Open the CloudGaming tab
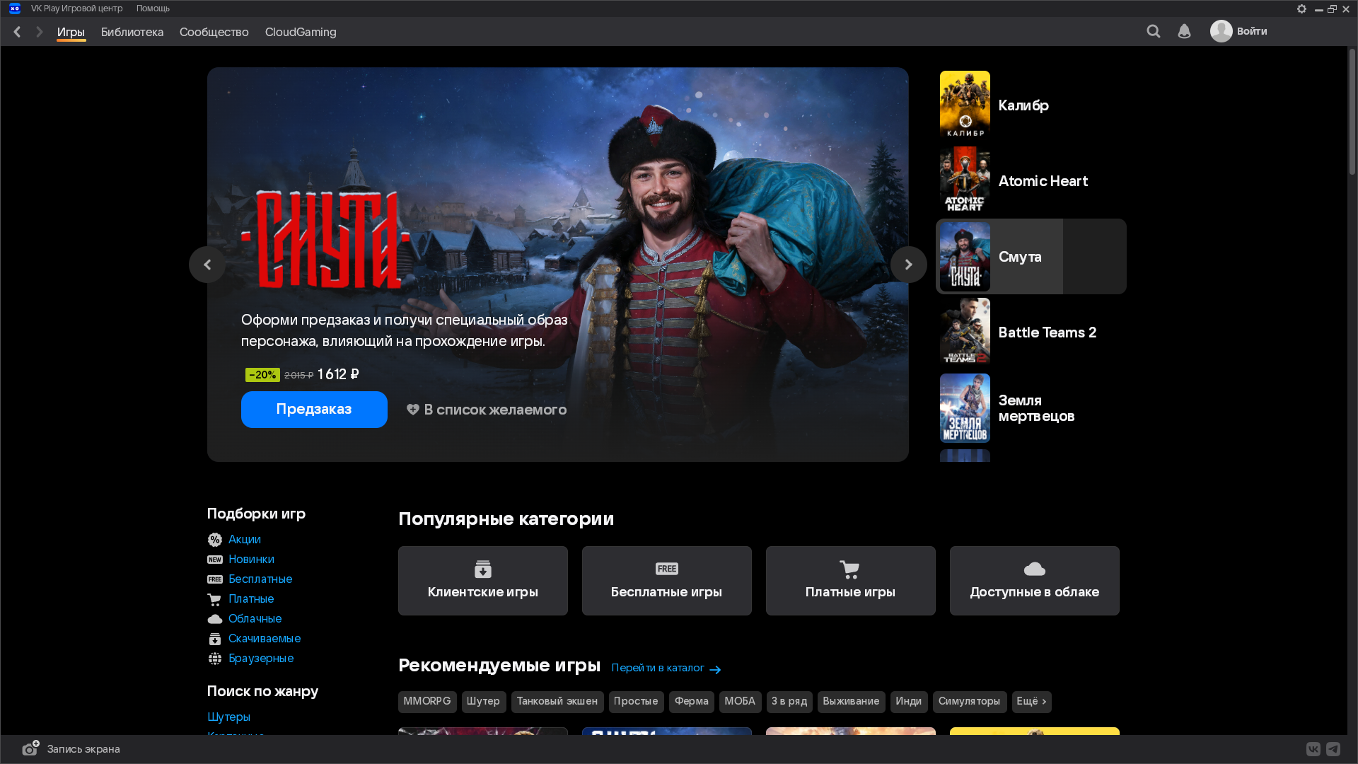Screen dimensions: 1358x764 point(301,33)
